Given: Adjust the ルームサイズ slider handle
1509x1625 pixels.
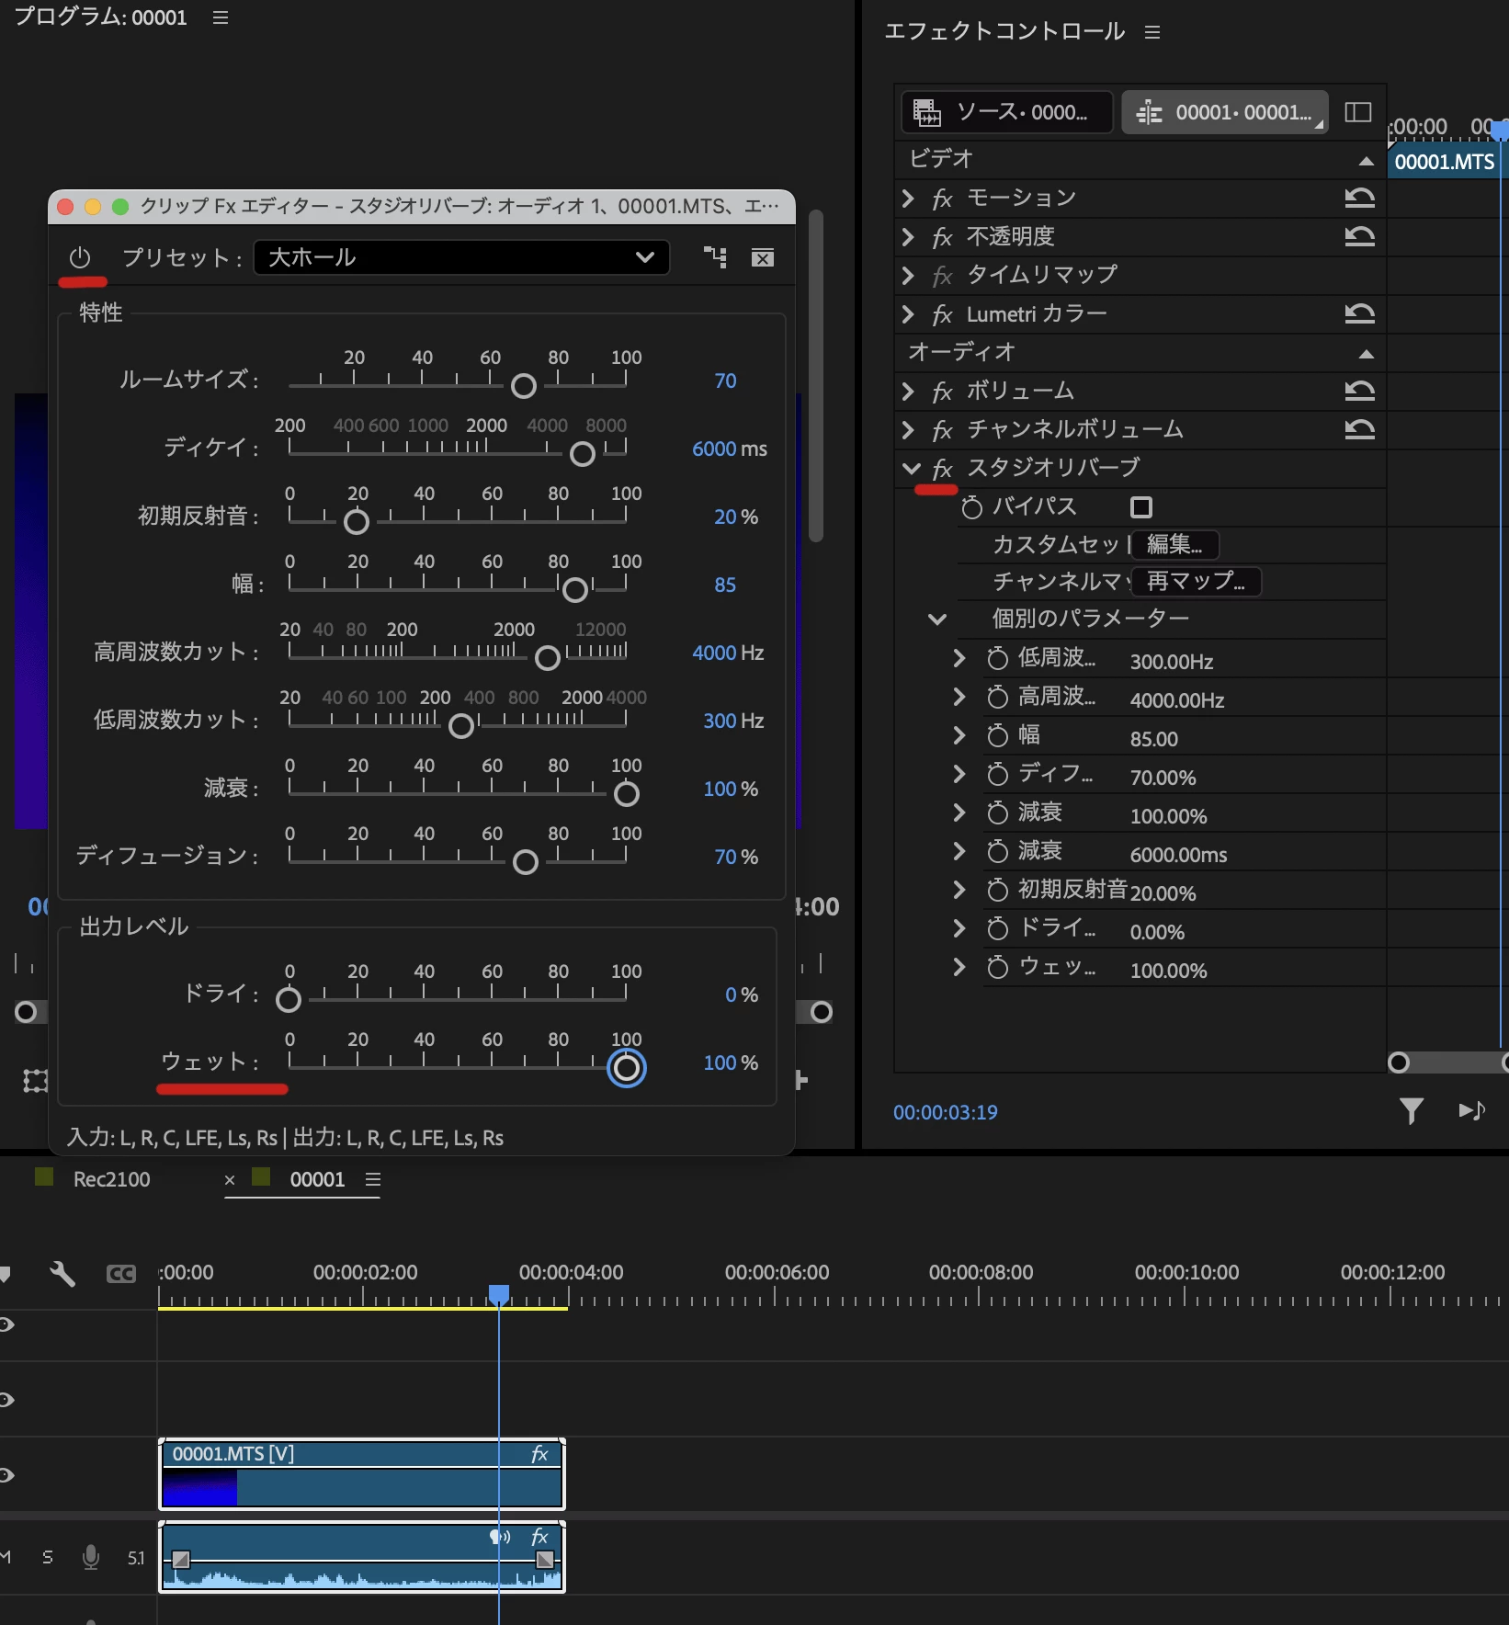Looking at the screenshot, I should 524,386.
